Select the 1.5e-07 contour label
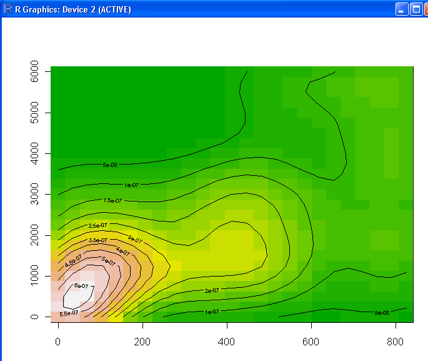Screen dimensions: 428x361 pyautogui.click(x=112, y=201)
